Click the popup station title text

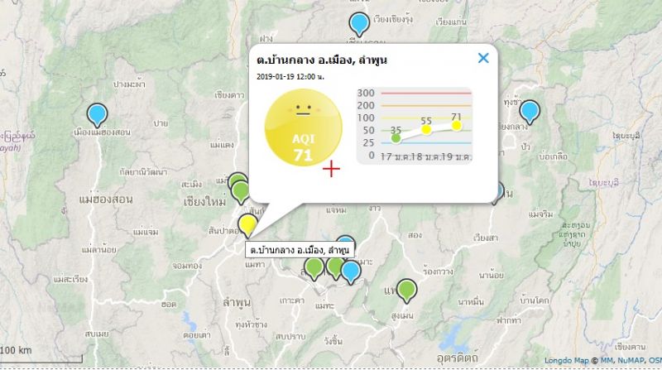coord(322,60)
